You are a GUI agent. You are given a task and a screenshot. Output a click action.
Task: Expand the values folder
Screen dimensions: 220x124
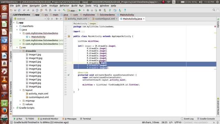tap(20, 104)
